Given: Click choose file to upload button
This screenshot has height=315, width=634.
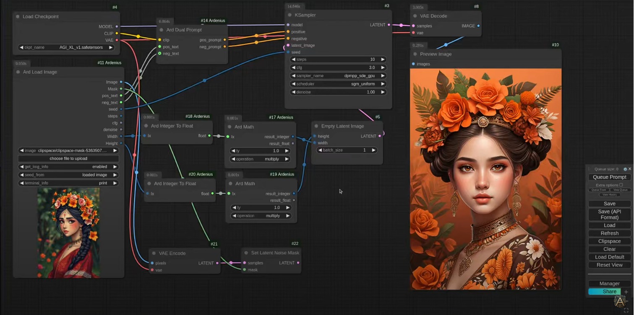Looking at the screenshot, I should pyautogui.click(x=68, y=159).
